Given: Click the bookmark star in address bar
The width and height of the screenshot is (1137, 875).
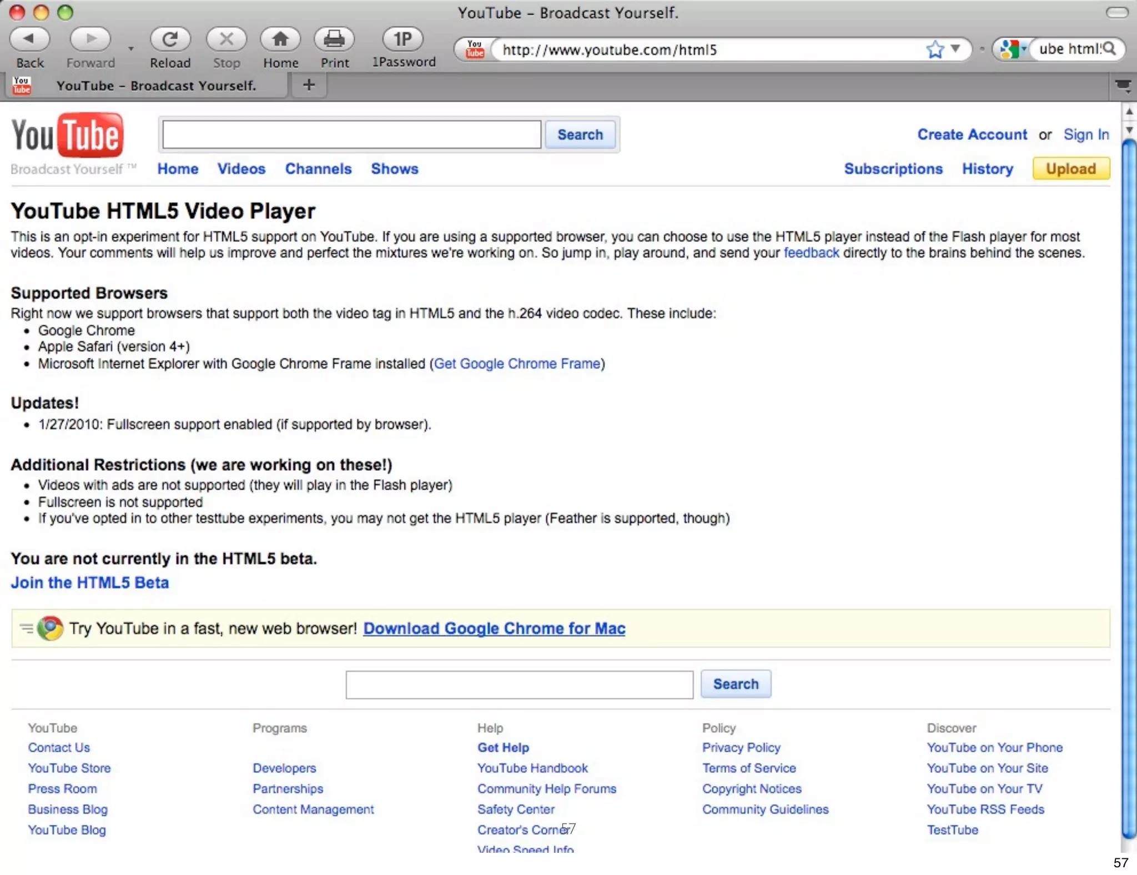Looking at the screenshot, I should [x=935, y=49].
